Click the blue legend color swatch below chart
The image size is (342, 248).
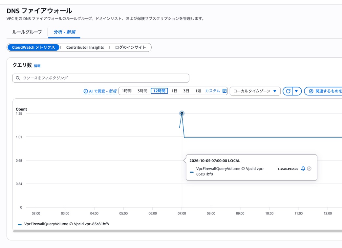(x=20, y=224)
